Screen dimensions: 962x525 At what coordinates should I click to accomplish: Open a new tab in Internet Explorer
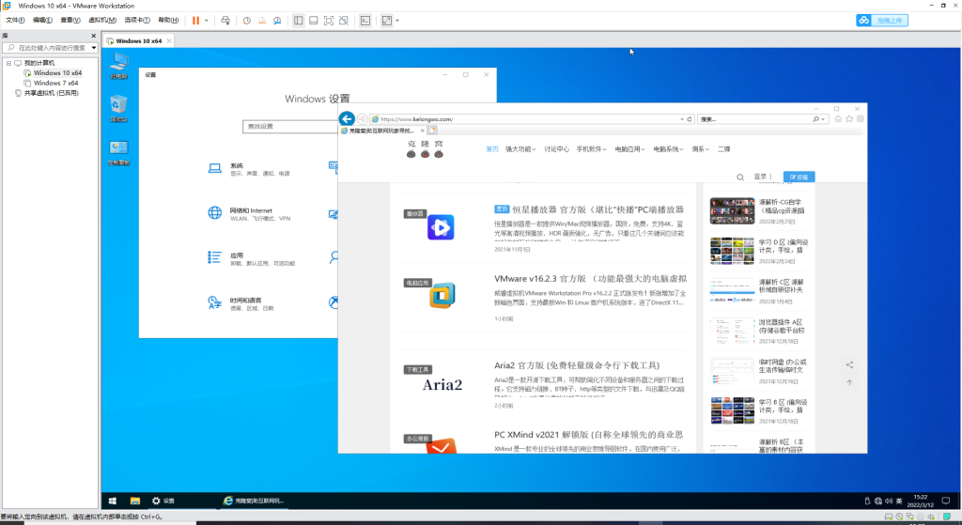[x=432, y=131]
